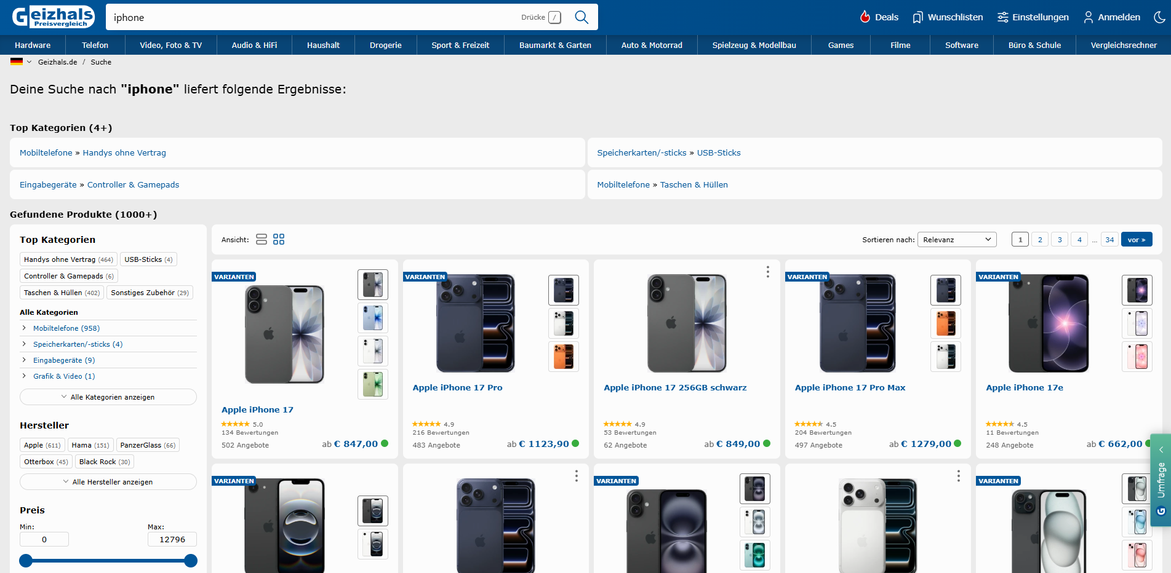
Task: Open the Hardware menu
Action: tap(33, 45)
